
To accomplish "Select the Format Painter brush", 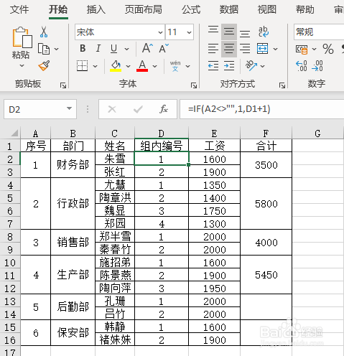I will pos(44,65).
